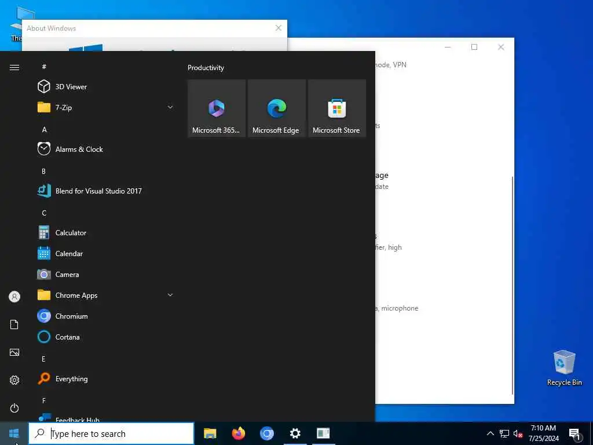Expand the Chrome Apps chevron

click(170, 295)
